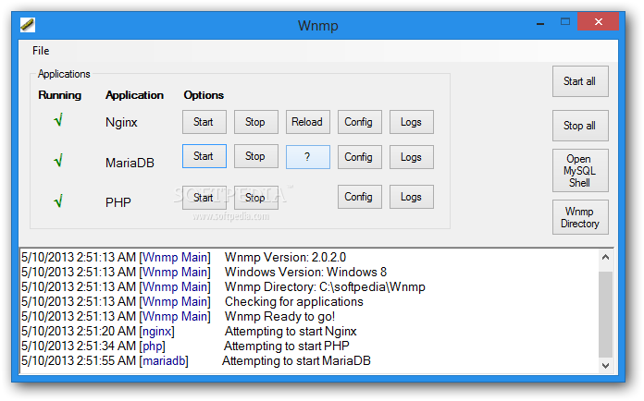Click the Application column header
The image size is (644, 401).
tap(135, 95)
